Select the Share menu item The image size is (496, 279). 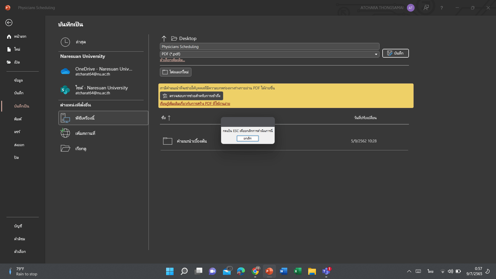coord(17,132)
